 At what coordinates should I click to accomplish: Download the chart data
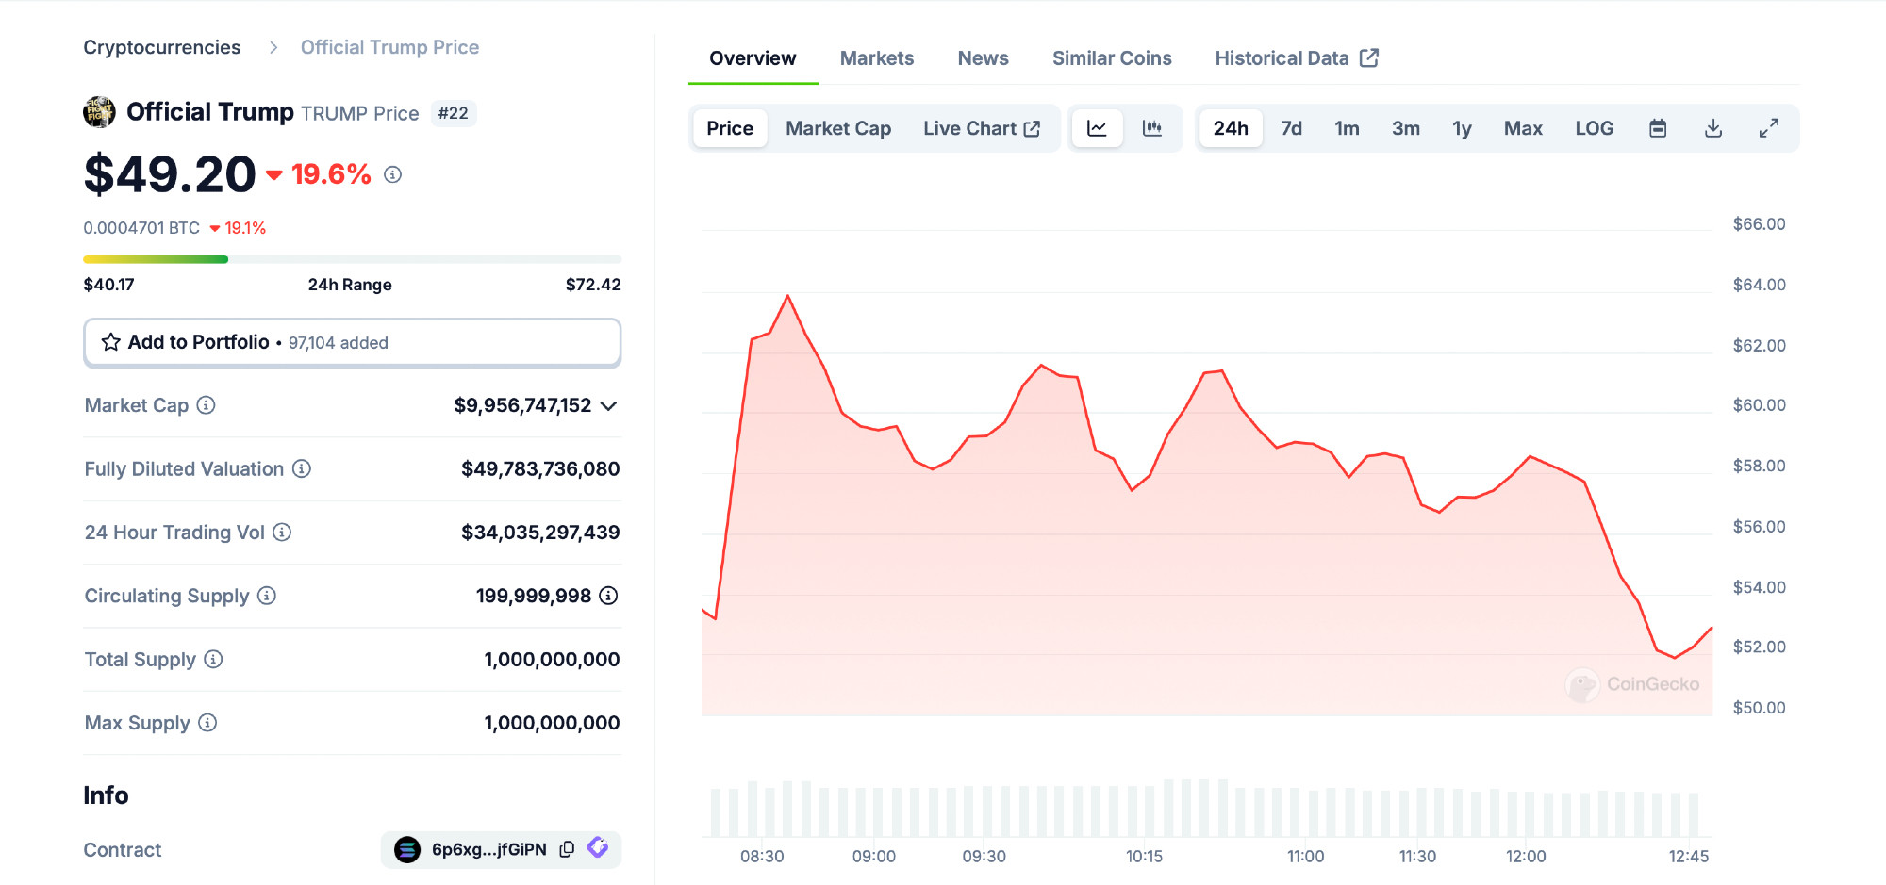1713,128
